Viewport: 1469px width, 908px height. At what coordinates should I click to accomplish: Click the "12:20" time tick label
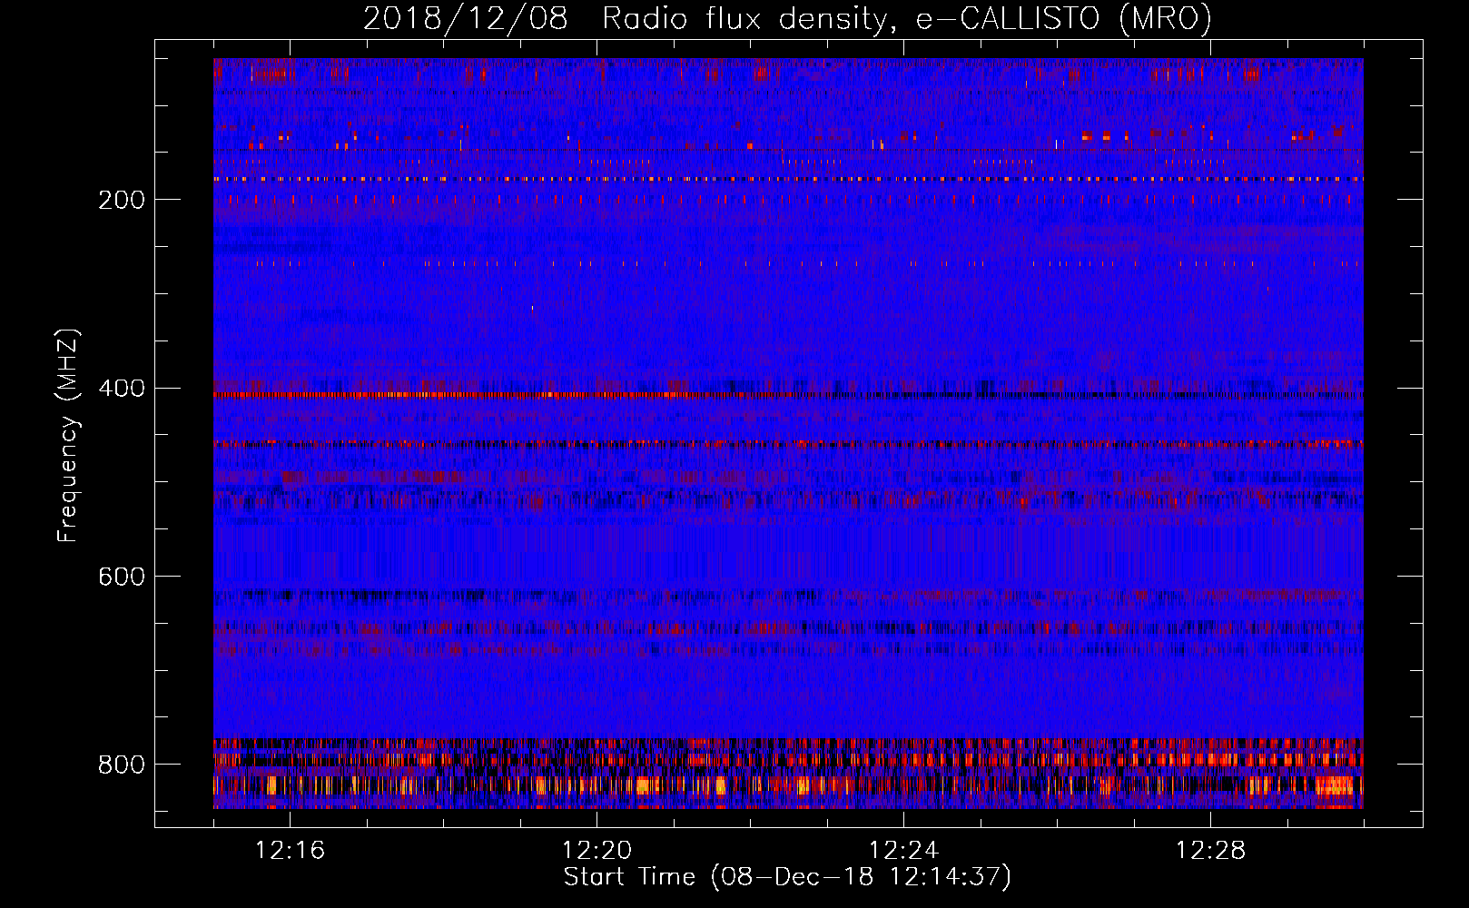point(596,851)
